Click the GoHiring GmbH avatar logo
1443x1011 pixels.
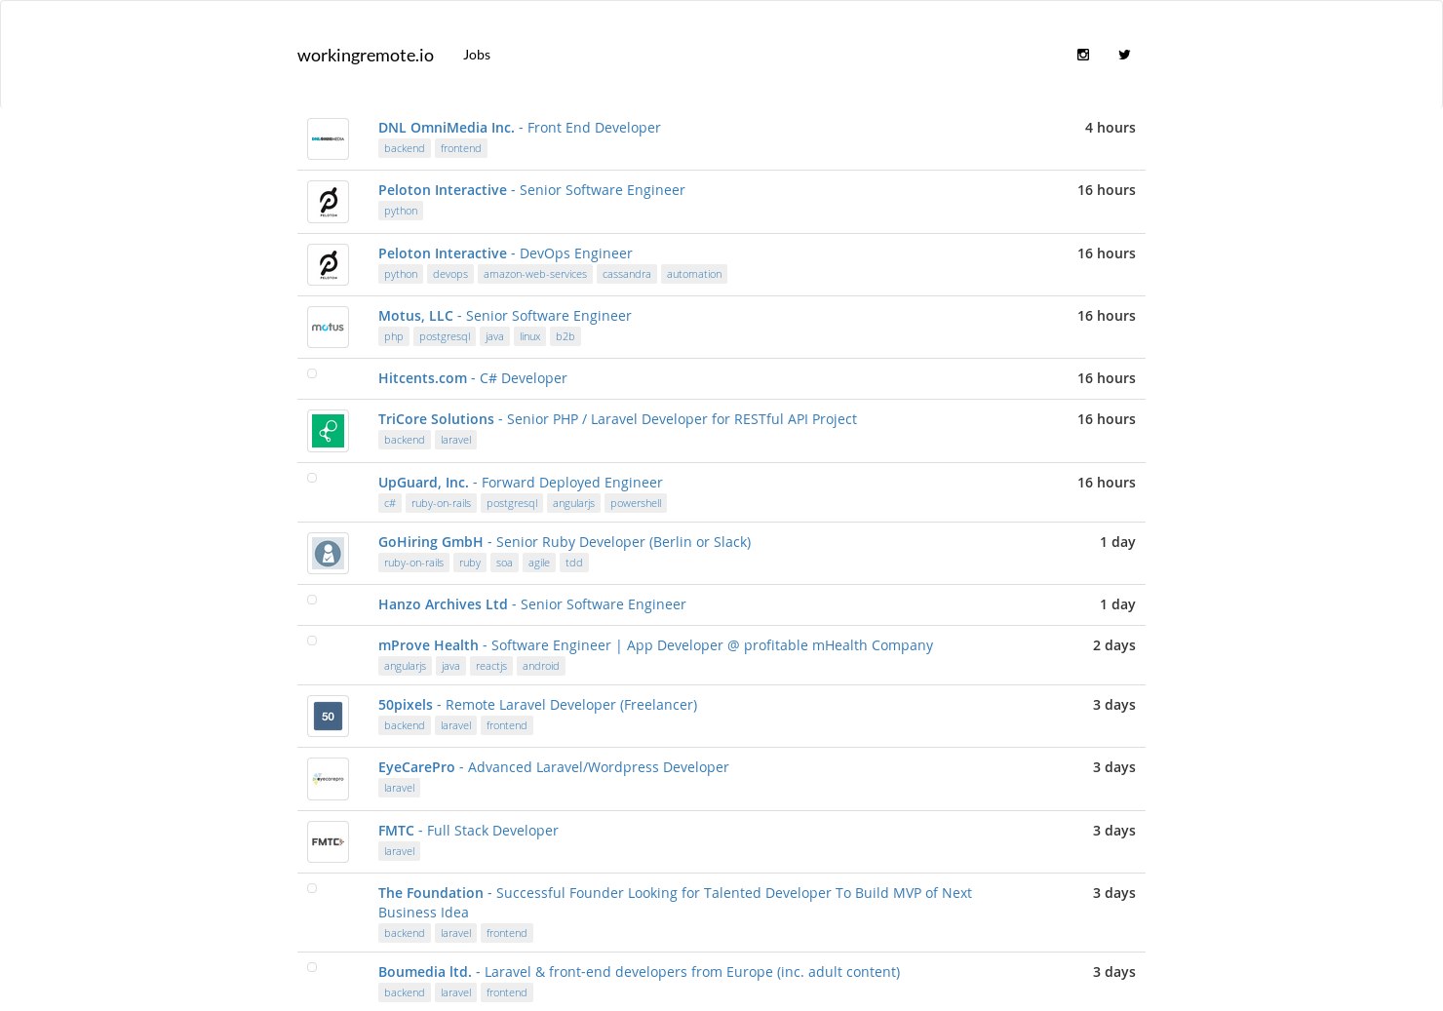pos(328,553)
